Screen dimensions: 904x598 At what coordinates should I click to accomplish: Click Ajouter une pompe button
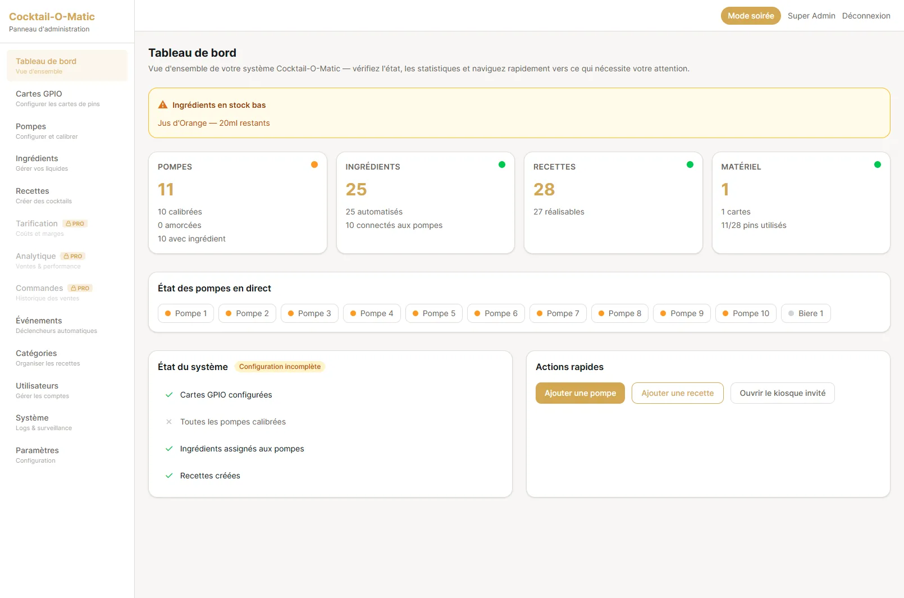coord(580,393)
